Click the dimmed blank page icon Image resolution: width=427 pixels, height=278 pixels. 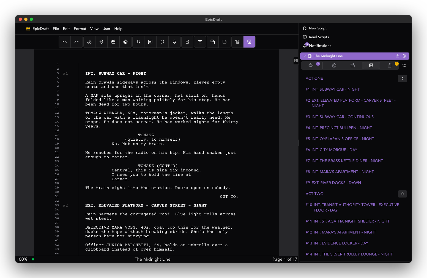point(225,42)
